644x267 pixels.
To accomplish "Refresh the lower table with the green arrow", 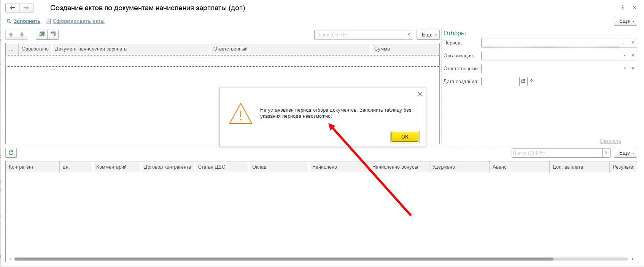I will [11, 153].
